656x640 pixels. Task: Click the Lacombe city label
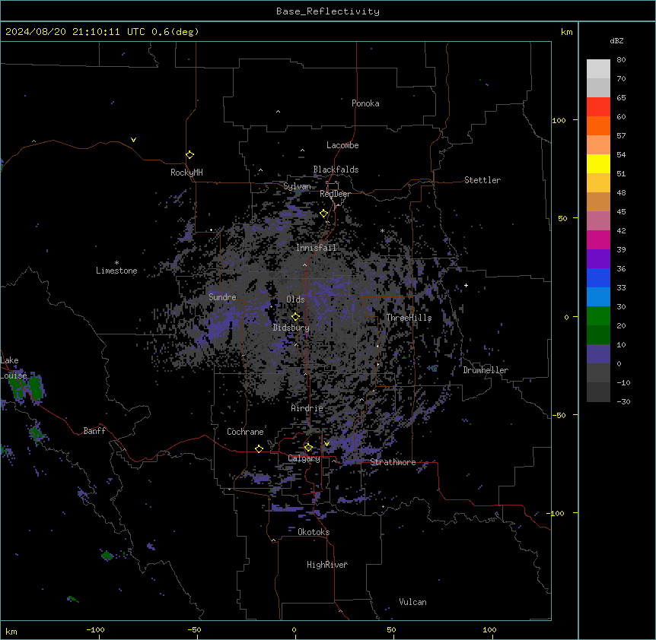pos(342,145)
